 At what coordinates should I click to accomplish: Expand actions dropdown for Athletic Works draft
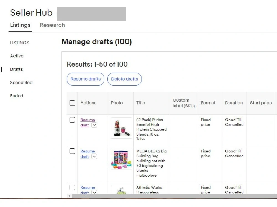pyautogui.click(x=94, y=192)
